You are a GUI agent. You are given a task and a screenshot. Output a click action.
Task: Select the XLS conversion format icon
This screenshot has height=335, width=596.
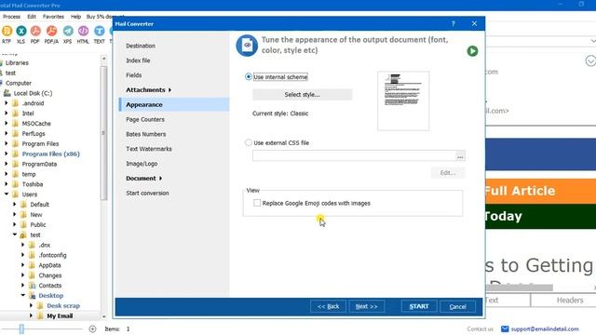click(20, 31)
